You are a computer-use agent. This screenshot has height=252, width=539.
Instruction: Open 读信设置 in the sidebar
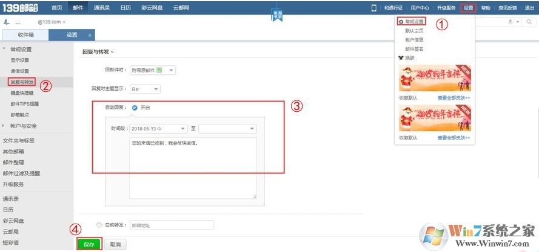pos(19,71)
